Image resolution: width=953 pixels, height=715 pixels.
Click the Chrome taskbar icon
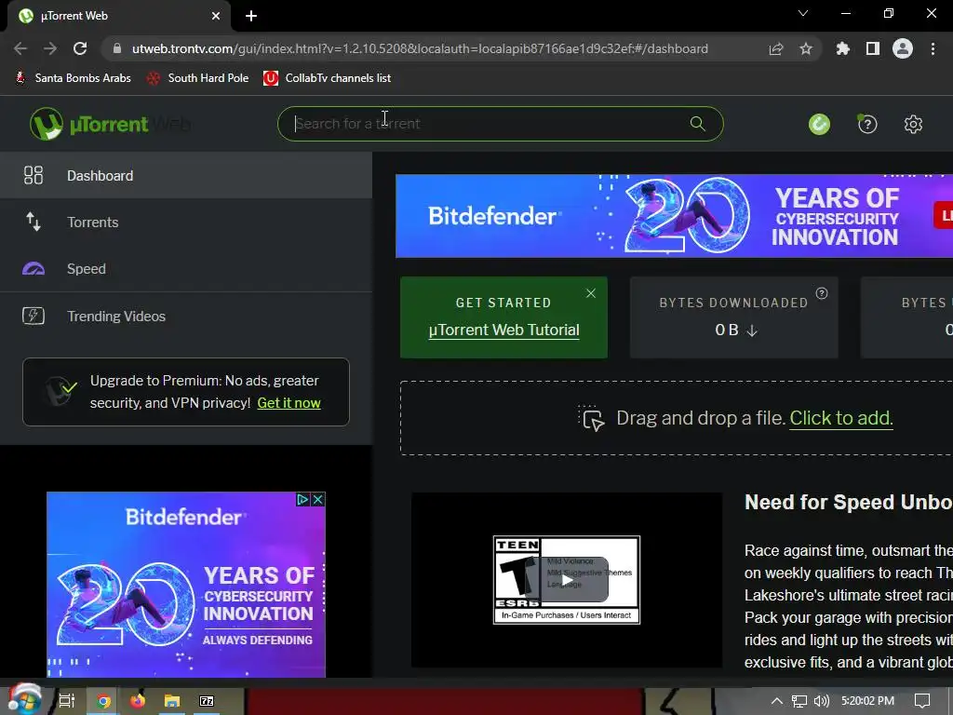tap(103, 701)
